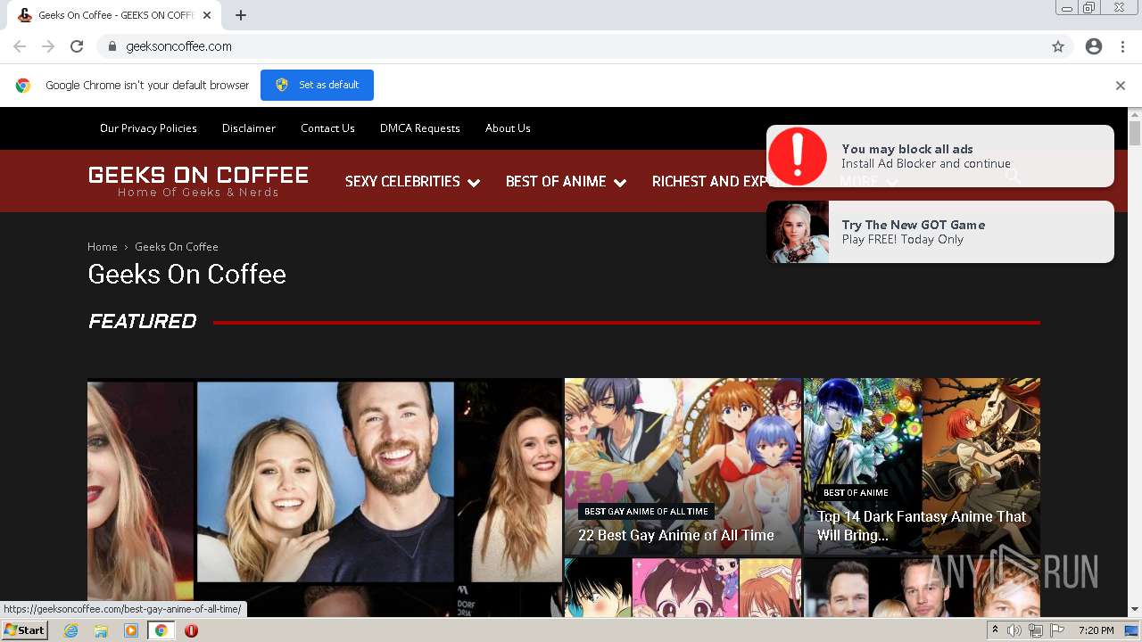Expand the More menu chevron
This screenshot has height=642, width=1142.
(x=891, y=182)
